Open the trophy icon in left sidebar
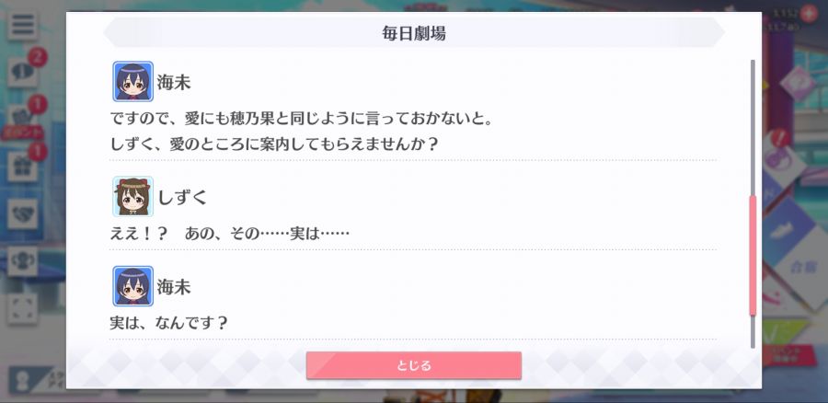828x403 pixels. pos(22,261)
